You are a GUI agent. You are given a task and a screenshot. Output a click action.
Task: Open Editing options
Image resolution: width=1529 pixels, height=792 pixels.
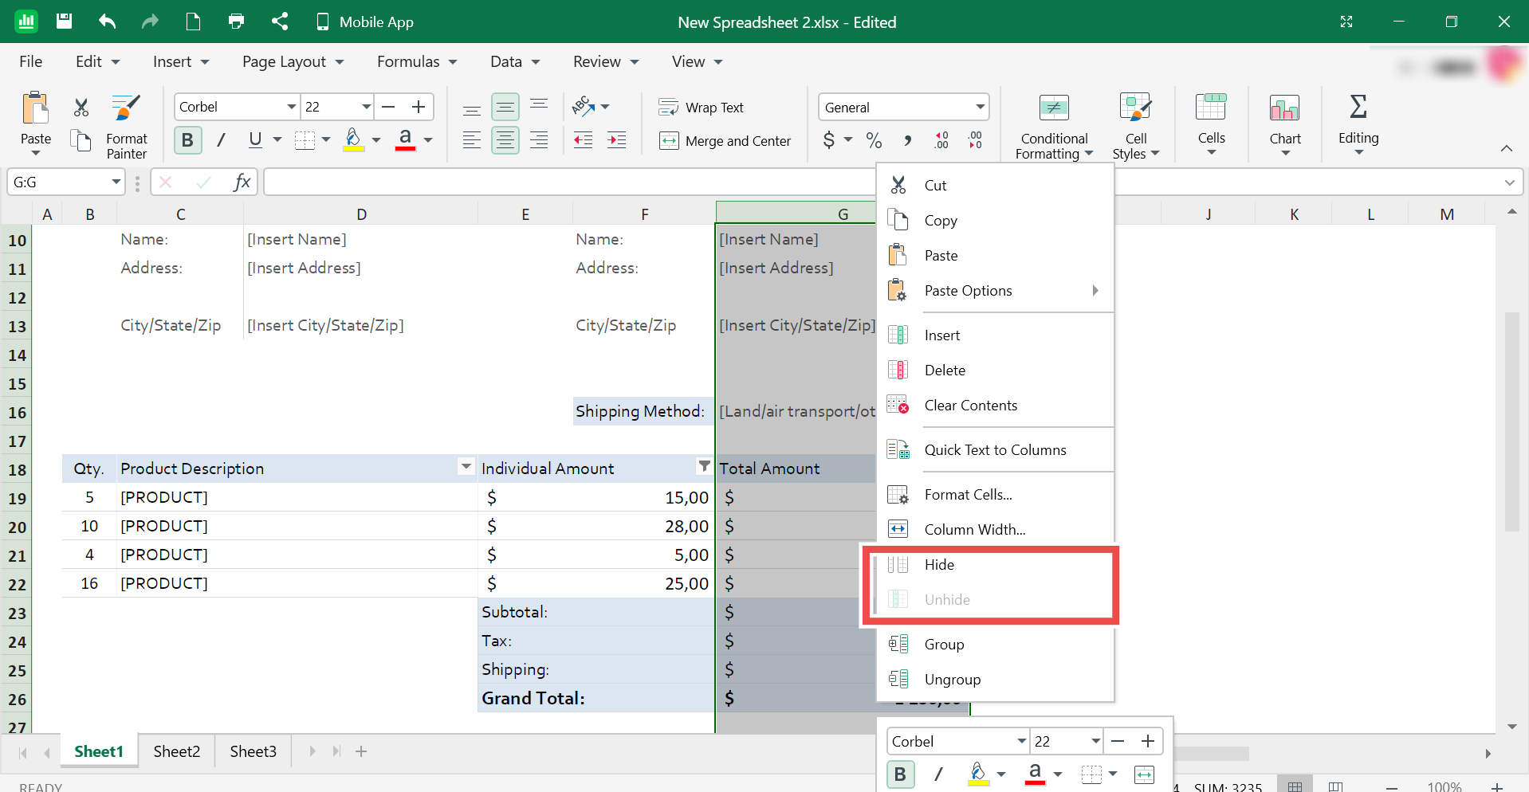pos(1358,124)
